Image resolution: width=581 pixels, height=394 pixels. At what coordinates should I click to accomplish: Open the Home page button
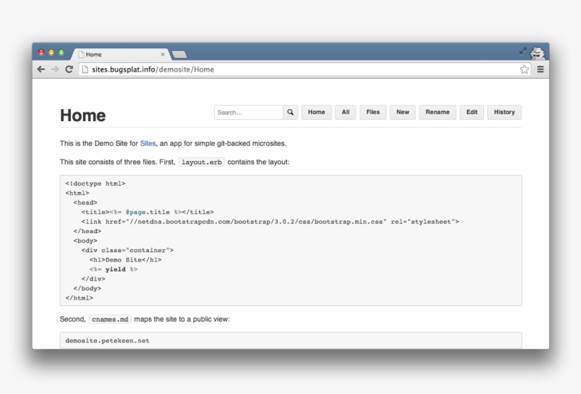(x=317, y=112)
